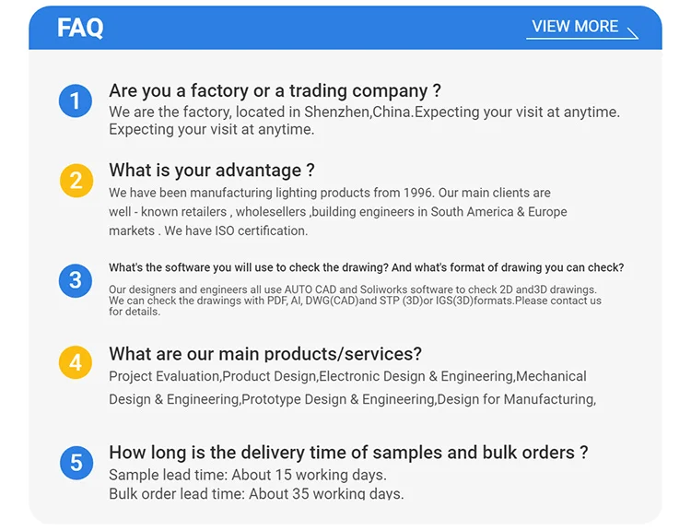Click the 'Sample lead time' answer line
The width and height of the screenshot is (691, 531).
tap(248, 475)
